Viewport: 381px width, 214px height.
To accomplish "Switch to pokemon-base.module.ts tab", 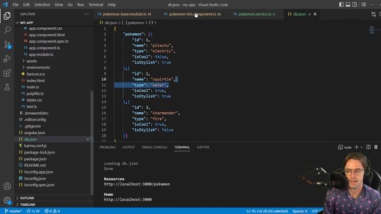I will pos(124,14).
